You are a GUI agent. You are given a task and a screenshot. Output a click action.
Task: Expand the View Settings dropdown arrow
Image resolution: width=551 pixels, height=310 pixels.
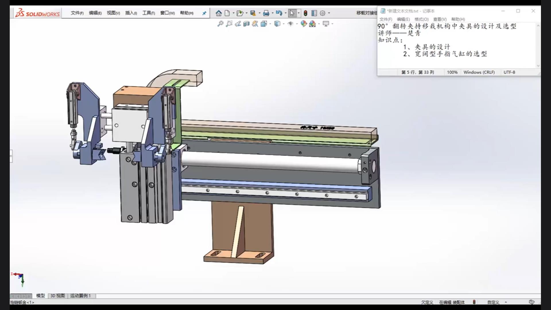click(x=332, y=24)
